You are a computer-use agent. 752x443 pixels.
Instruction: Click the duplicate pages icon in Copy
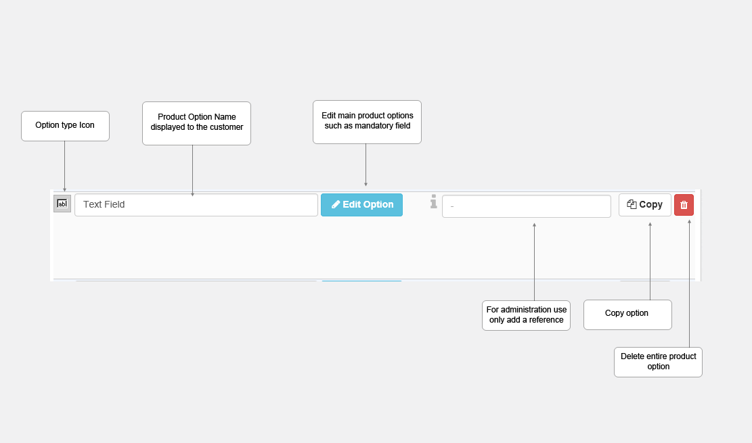632,204
